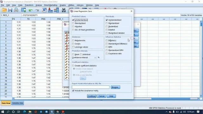Save the dataset using floppy disk icon
The image size is (203, 114).
click(x=10, y=10)
